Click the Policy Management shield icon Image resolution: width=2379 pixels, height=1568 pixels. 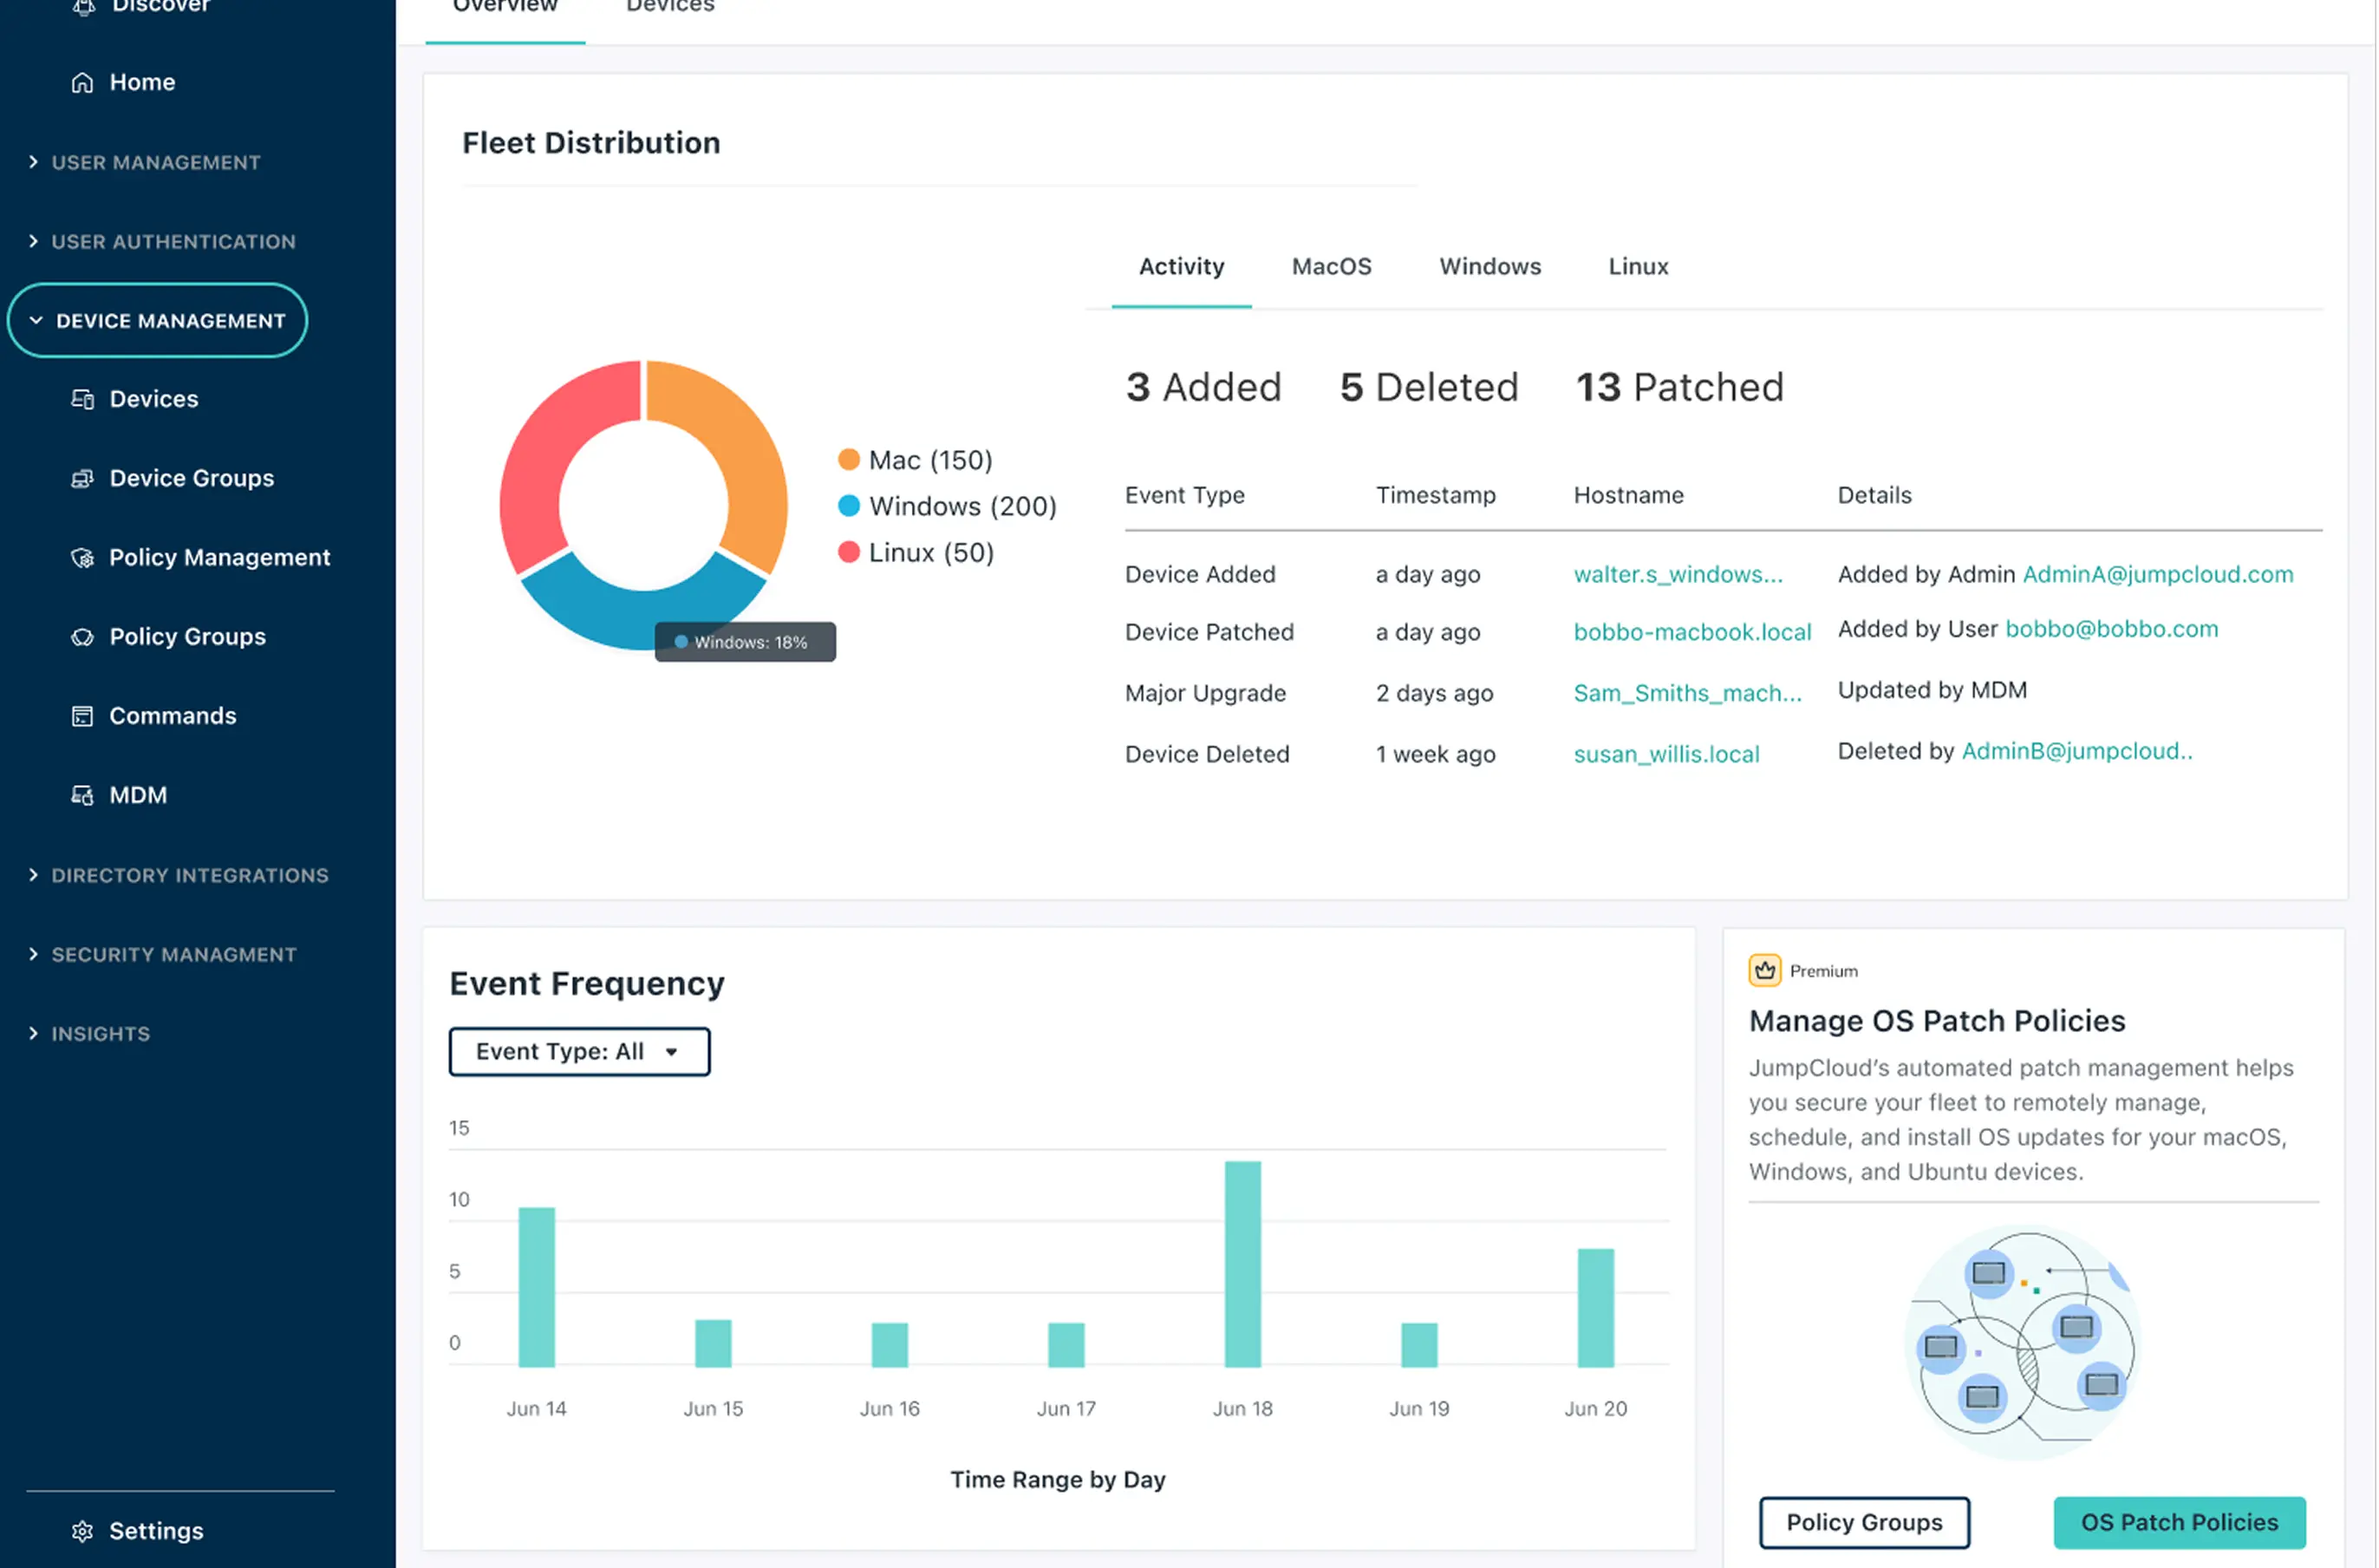[82, 557]
